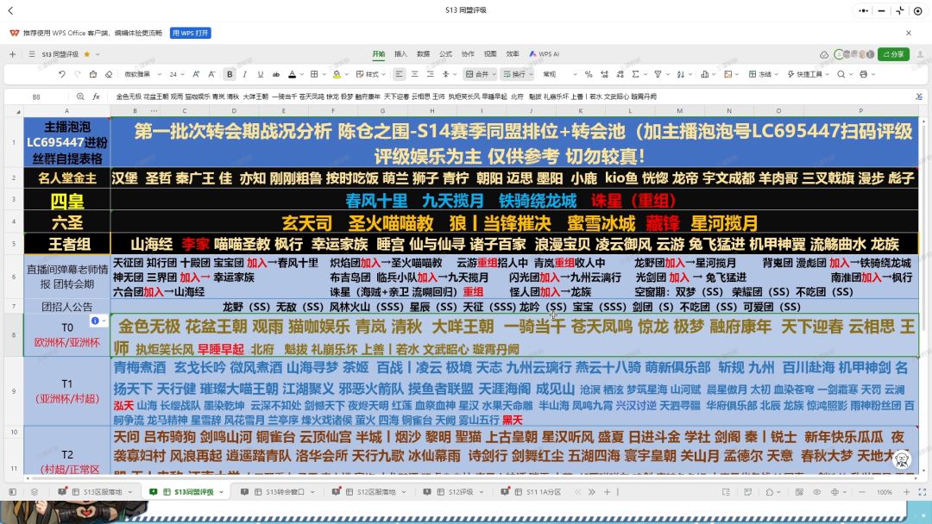Toggle Bold formatting
Image resolution: width=932 pixels, height=524 pixels.
(230, 74)
